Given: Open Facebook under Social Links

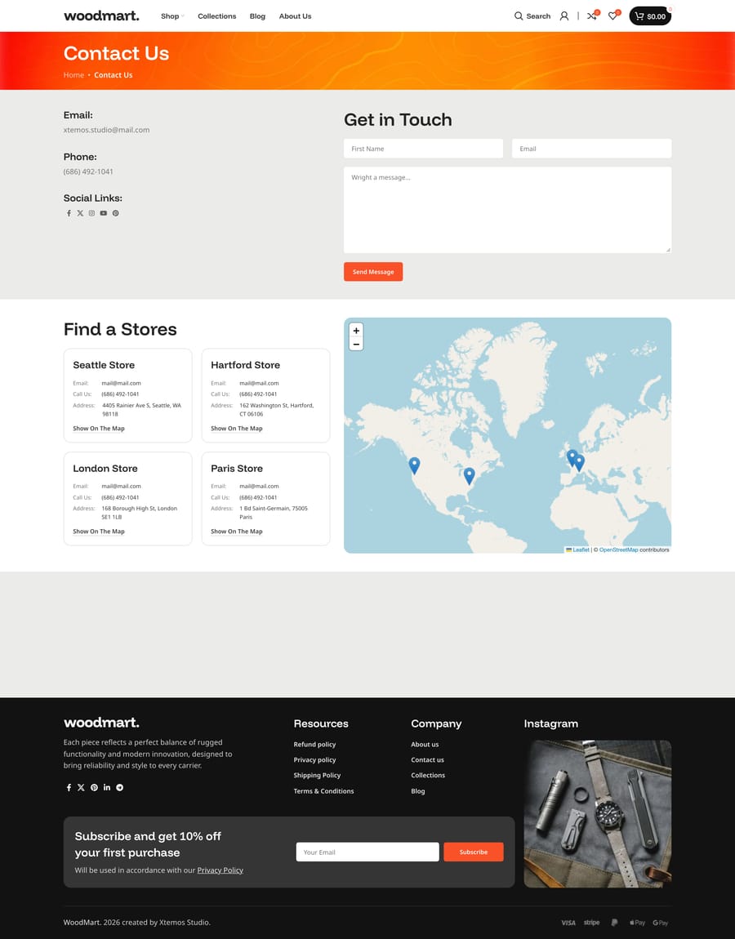Looking at the screenshot, I should coord(69,213).
